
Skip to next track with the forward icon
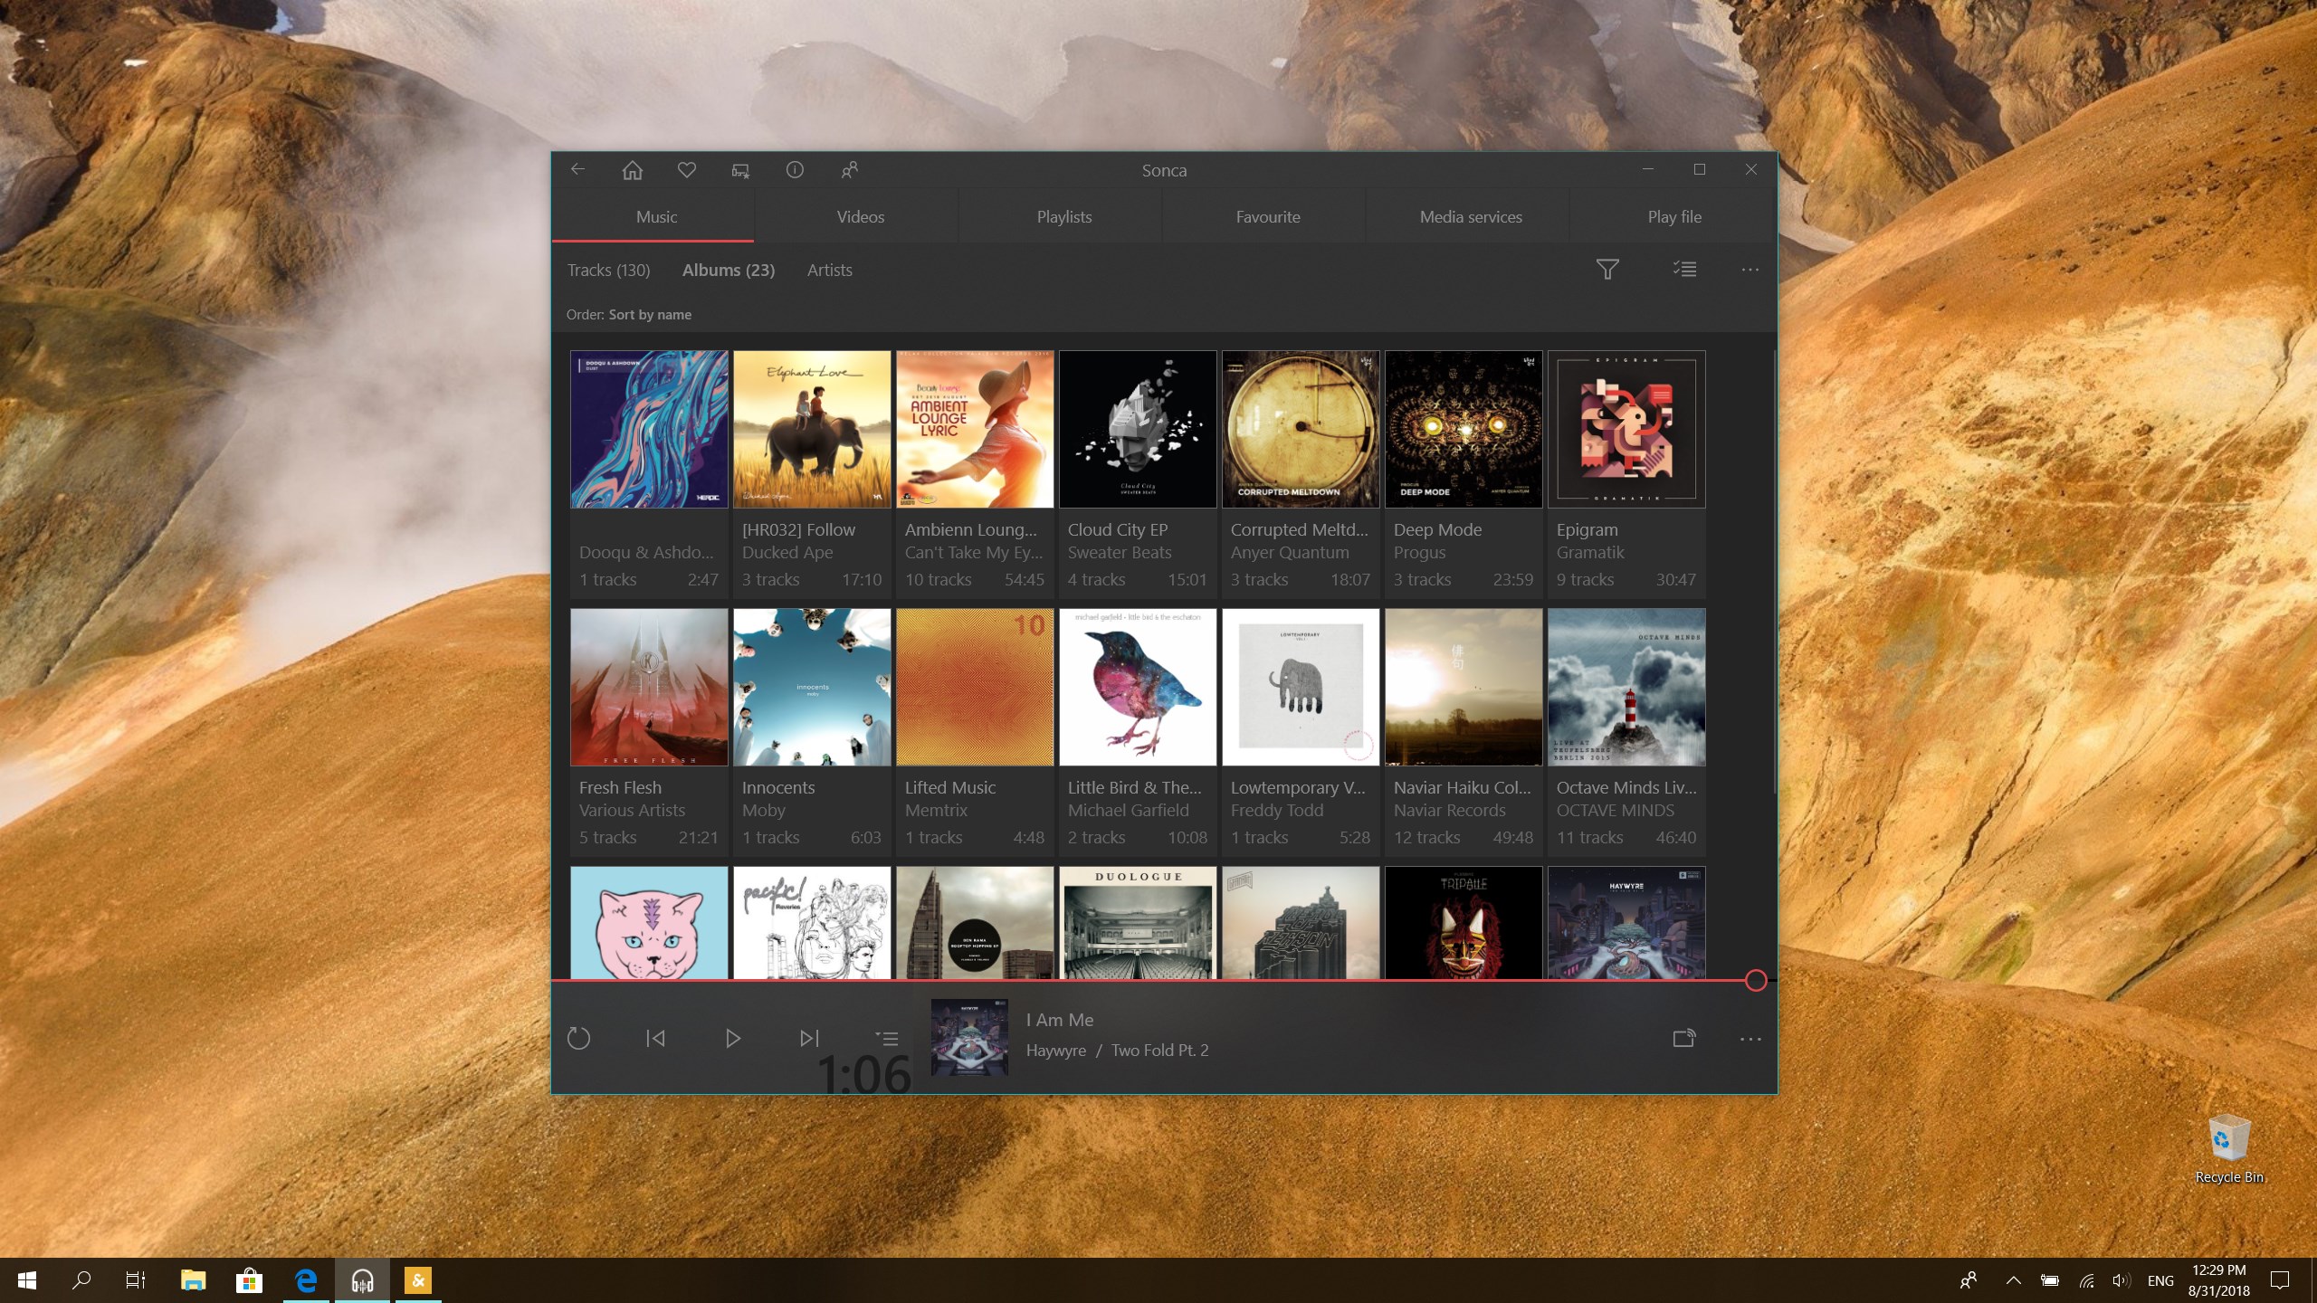[x=809, y=1038]
